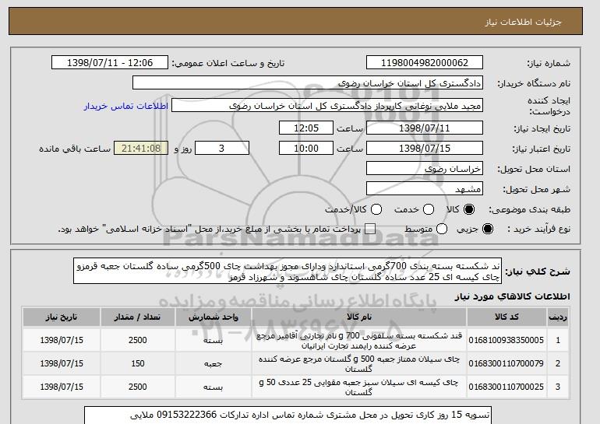Select the کالا/خدمت radio button
Image resolution: width=600 pixels, height=424 pixels.
(376, 209)
